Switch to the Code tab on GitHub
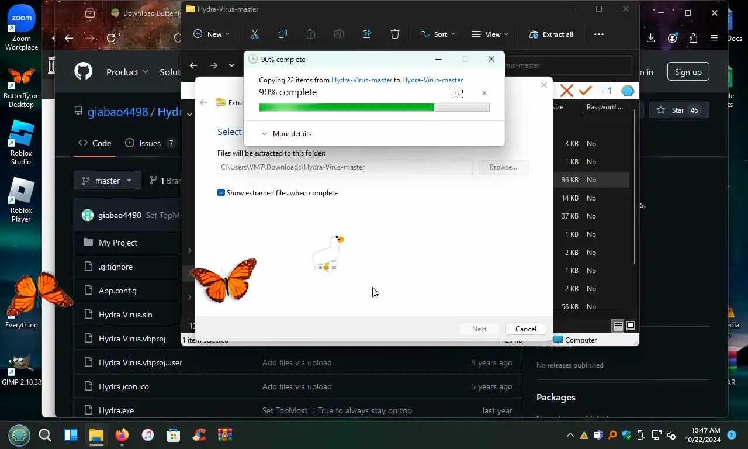Viewport: 748px width, 449px height. (95, 143)
